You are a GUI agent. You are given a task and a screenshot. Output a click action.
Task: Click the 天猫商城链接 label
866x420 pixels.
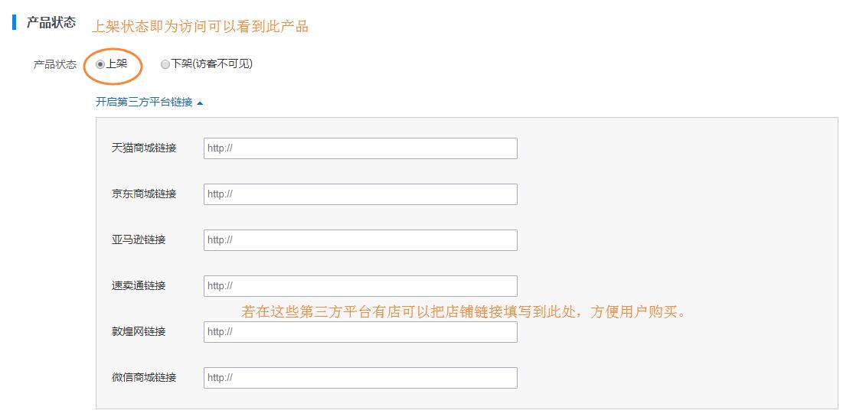click(144, 148)
